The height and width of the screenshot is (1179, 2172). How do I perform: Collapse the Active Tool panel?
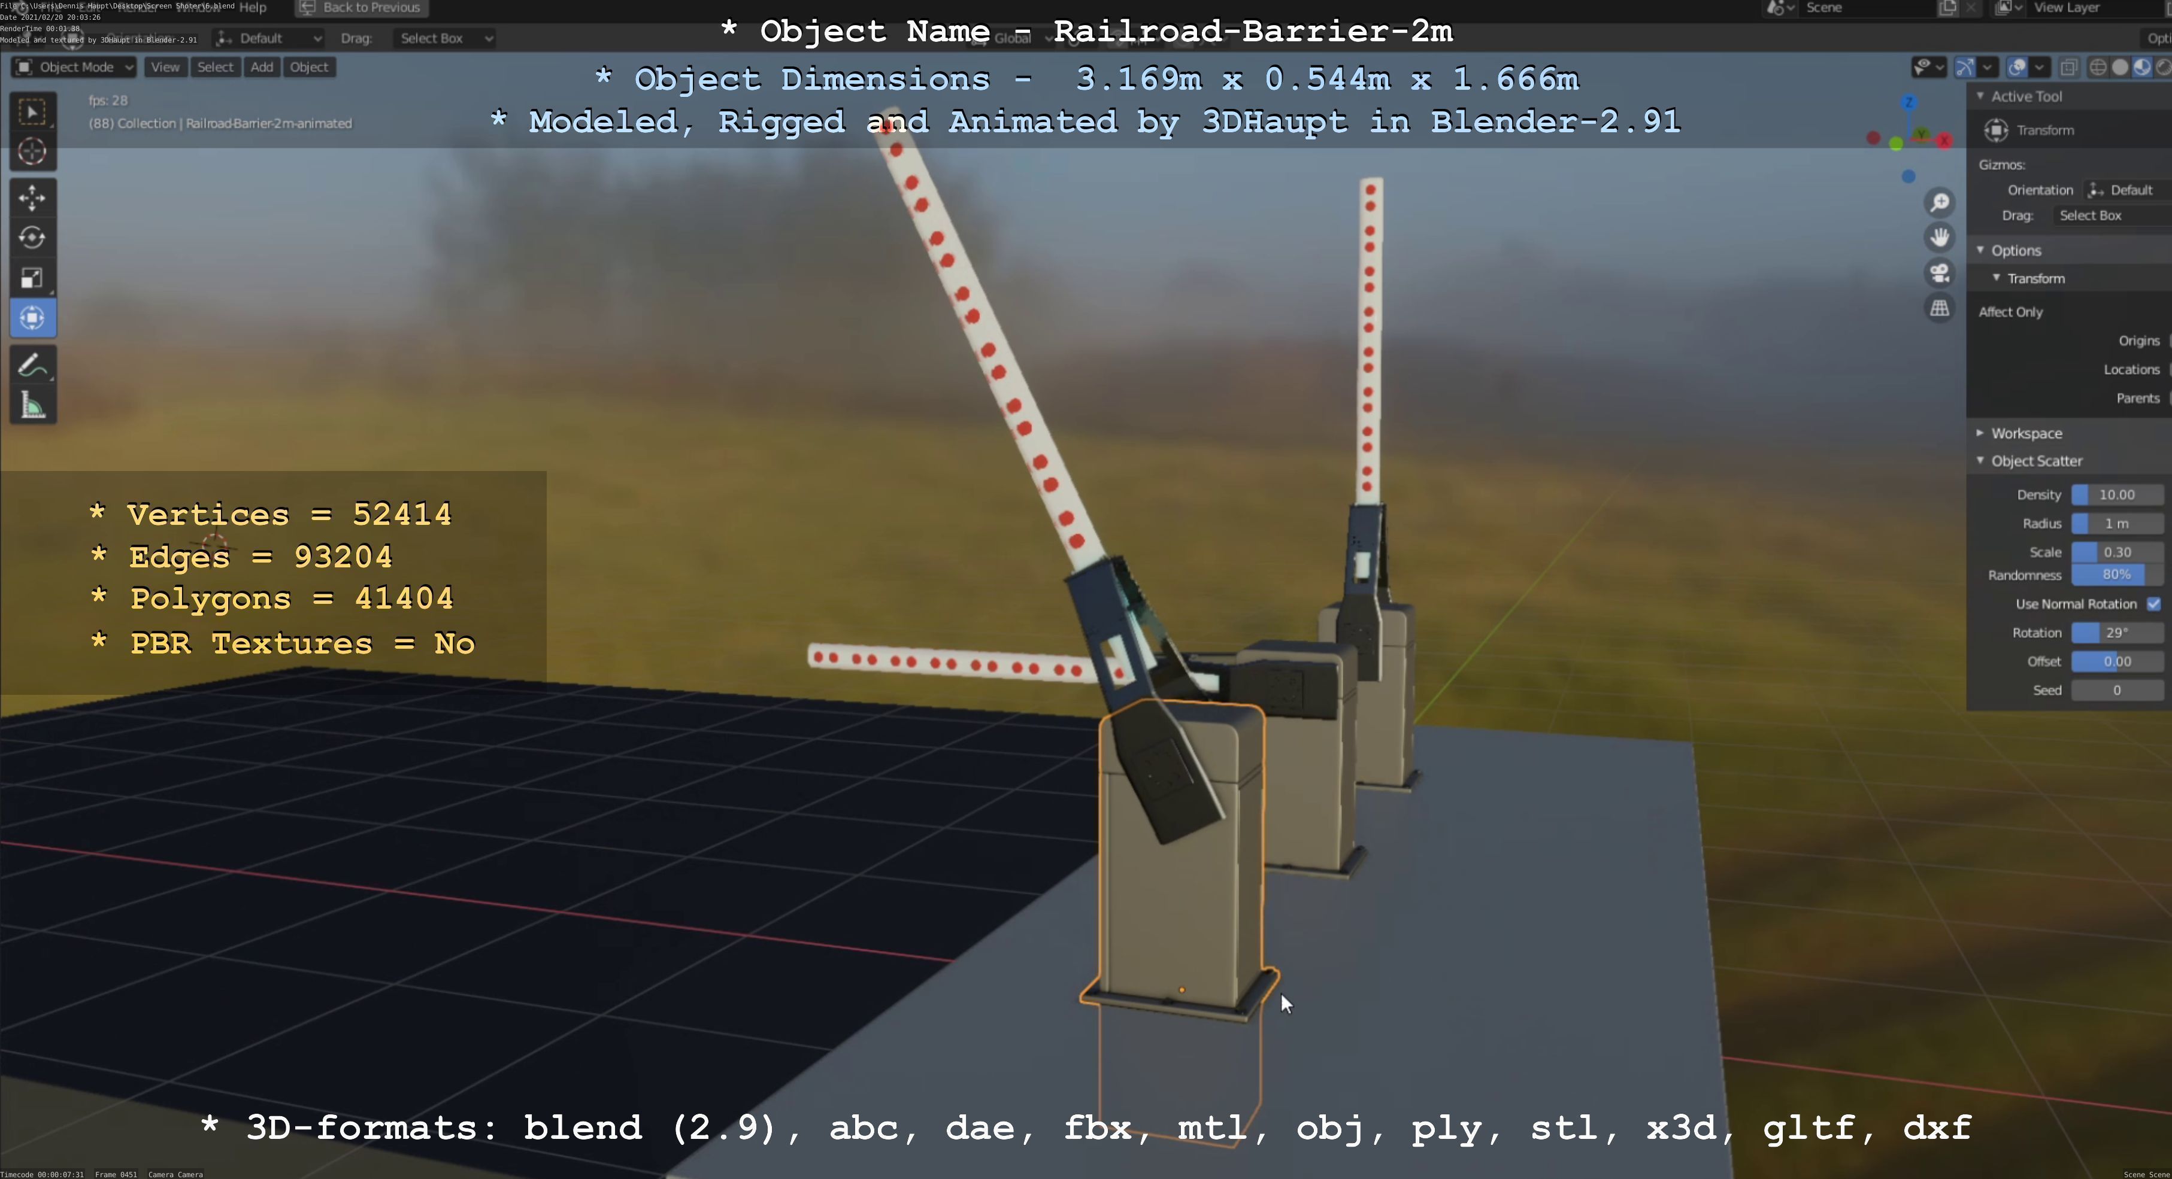[x=1980, y=96]
